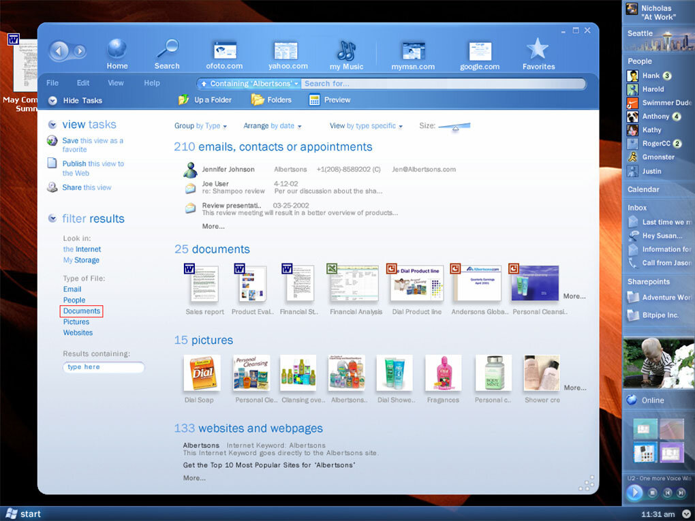Open Joe User Shampoo review email

tap(283, 187)
